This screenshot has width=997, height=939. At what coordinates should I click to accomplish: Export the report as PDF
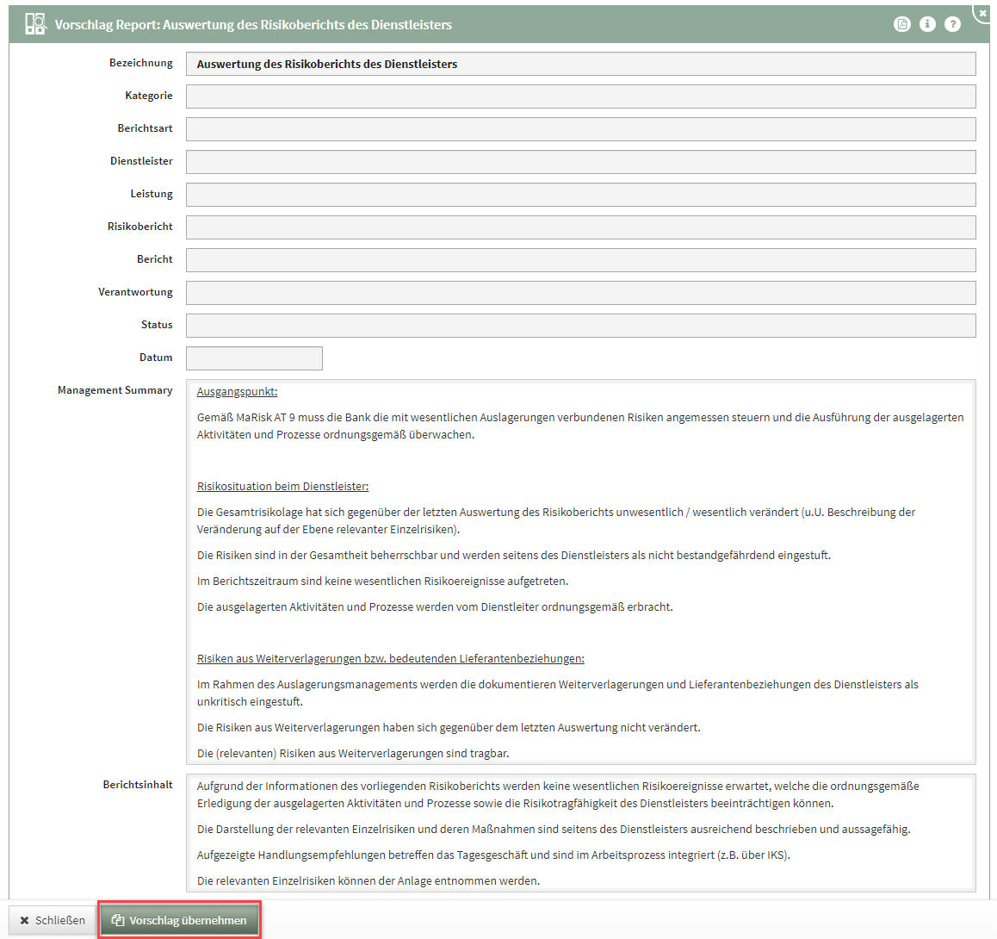pyautogui.click(x=901, y=24)
